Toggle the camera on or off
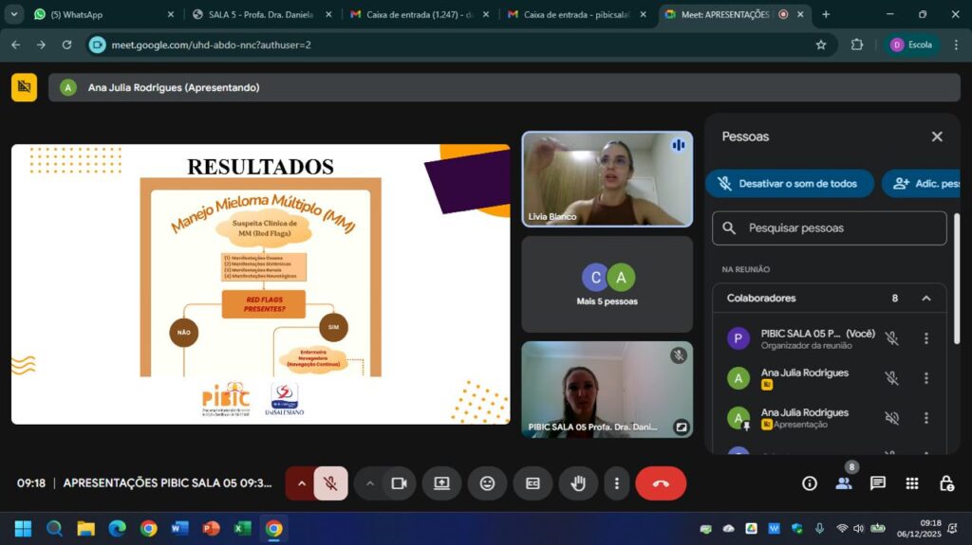Image resolution: width=972 pixels, height=545 pixels. pos(399,483)
